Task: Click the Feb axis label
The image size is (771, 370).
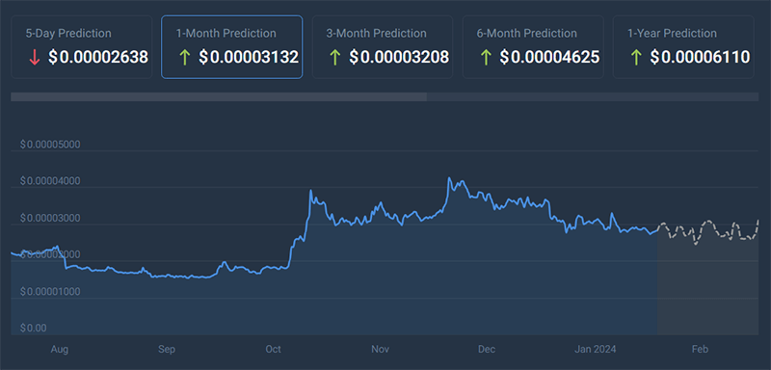Action: tap(700, 350)
